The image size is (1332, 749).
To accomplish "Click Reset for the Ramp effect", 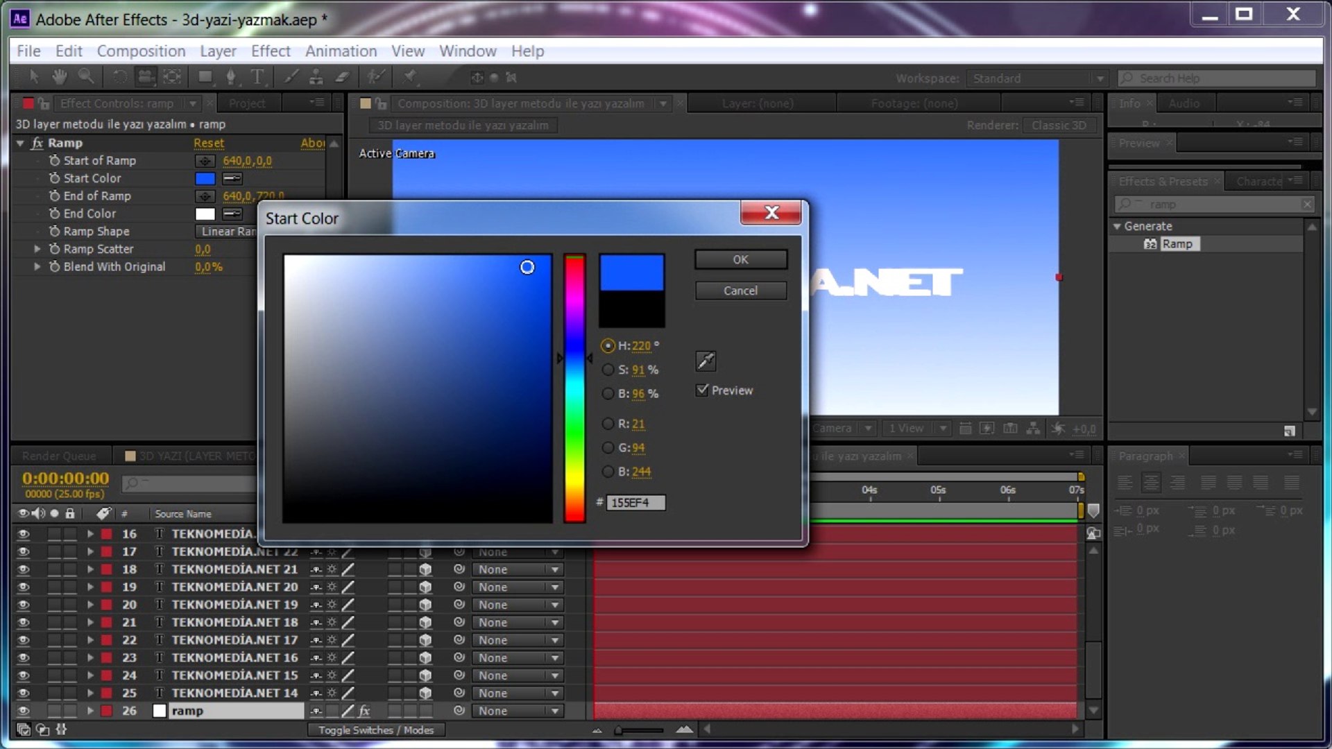I will pos(208,143).
